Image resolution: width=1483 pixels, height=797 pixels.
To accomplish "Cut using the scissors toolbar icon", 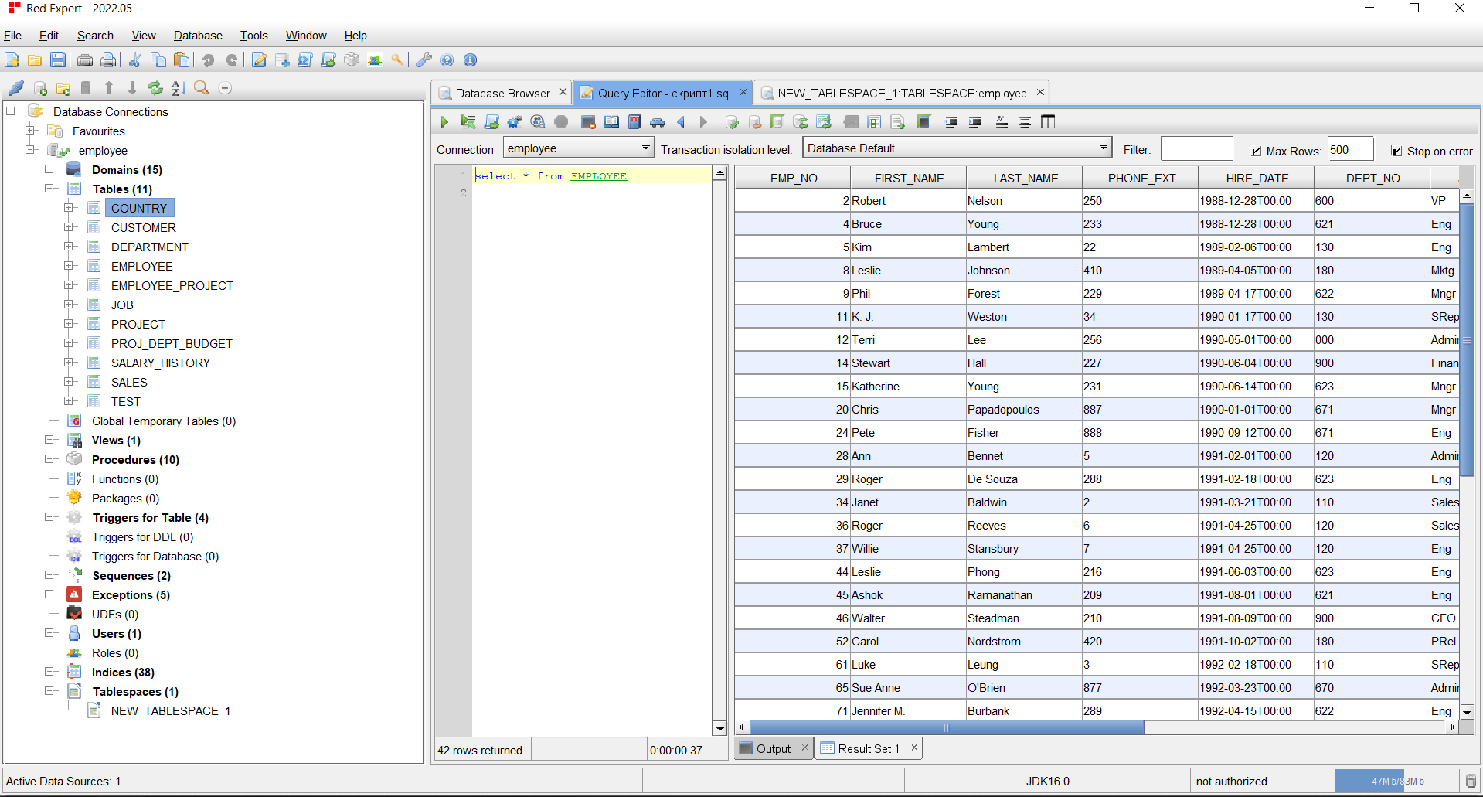I will point(133,60).
